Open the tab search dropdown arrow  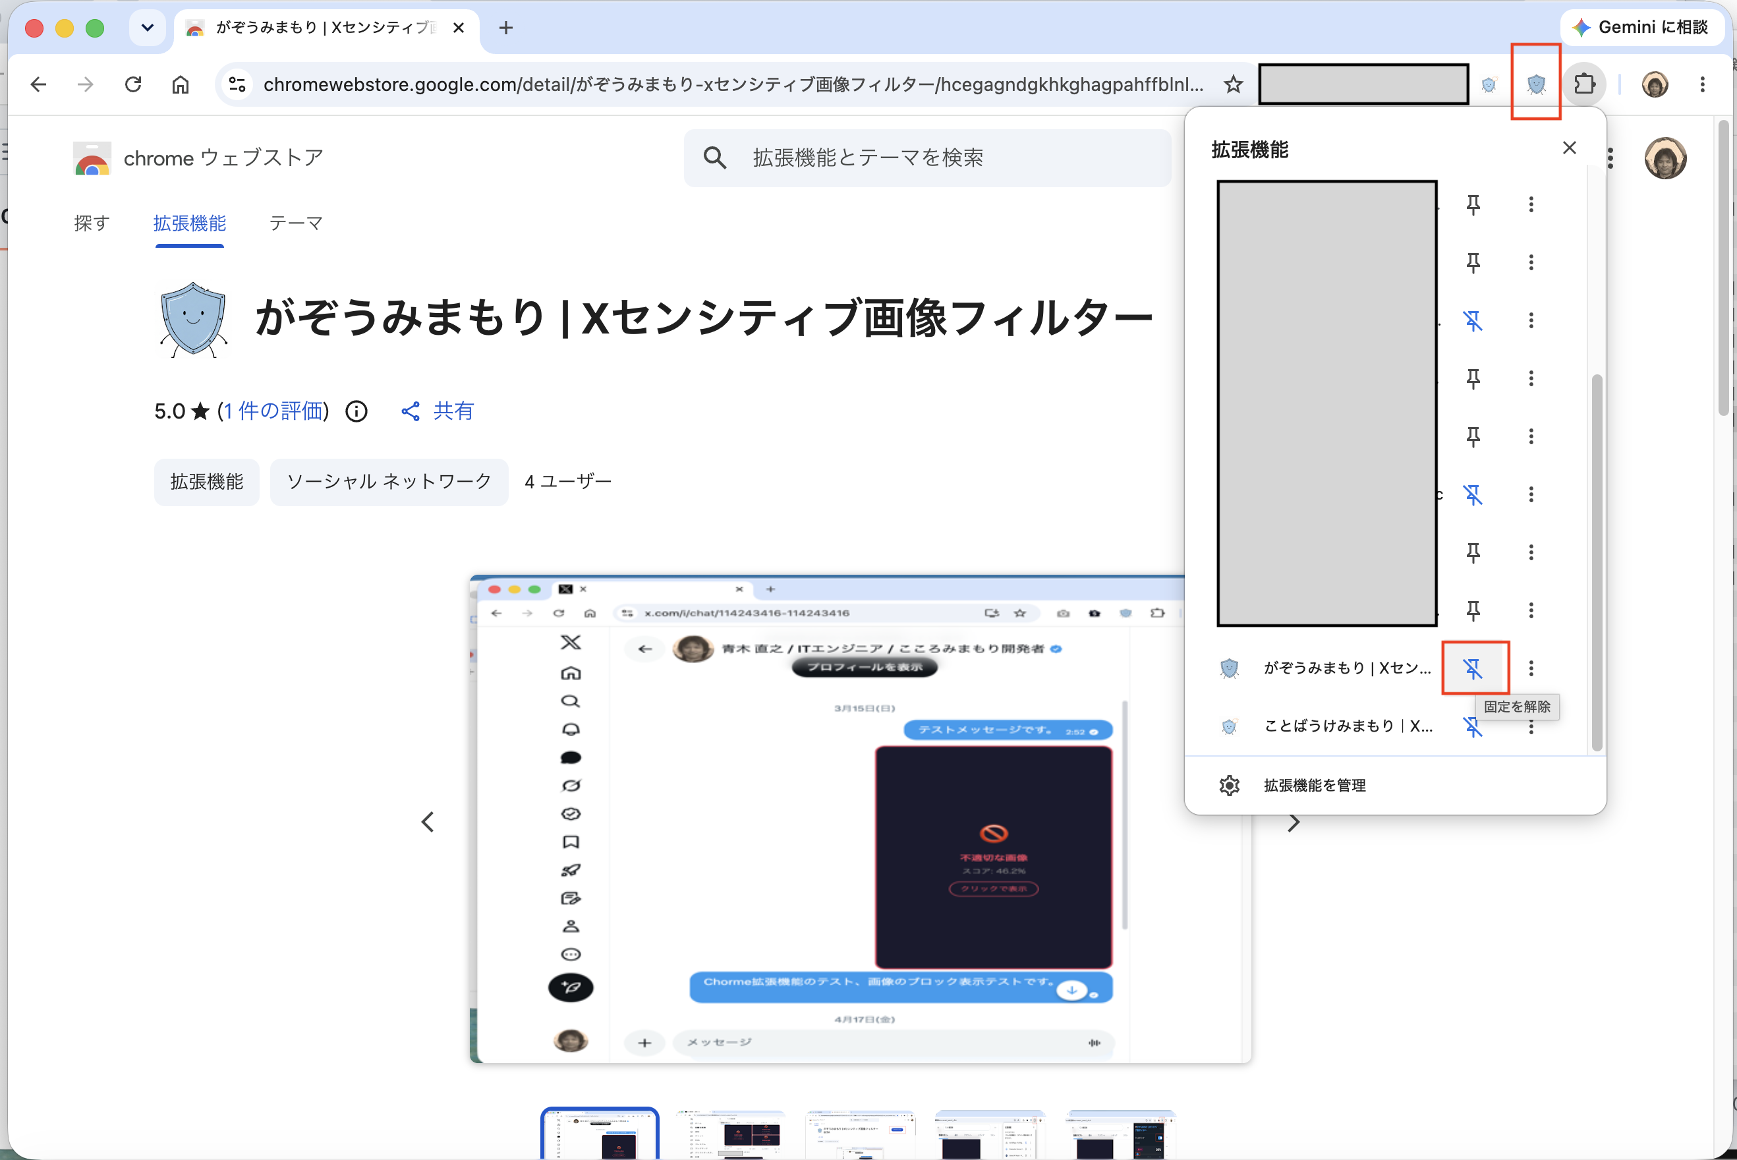point(147,28)
